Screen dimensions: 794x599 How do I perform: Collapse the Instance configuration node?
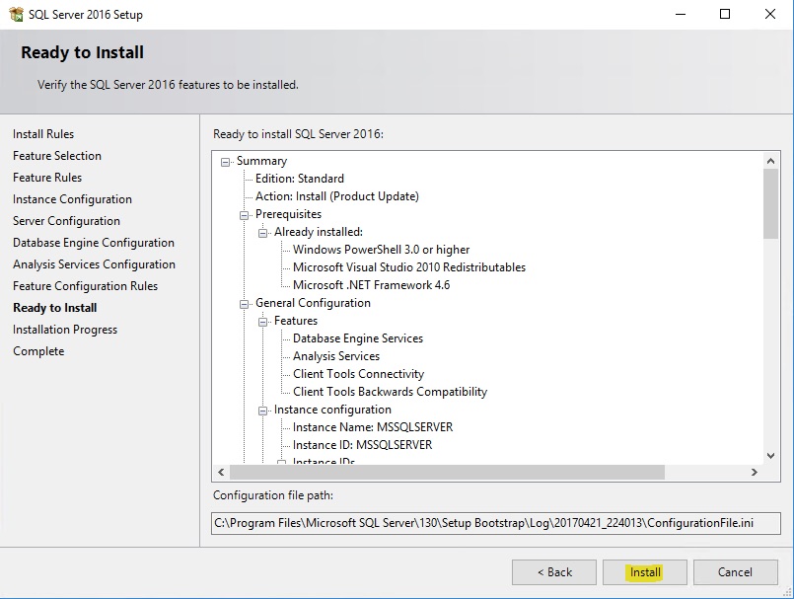pos(263,411)
